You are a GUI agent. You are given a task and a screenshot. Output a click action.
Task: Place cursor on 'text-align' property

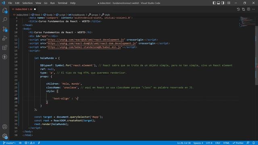pyautogui.click(x=61, y=98)
